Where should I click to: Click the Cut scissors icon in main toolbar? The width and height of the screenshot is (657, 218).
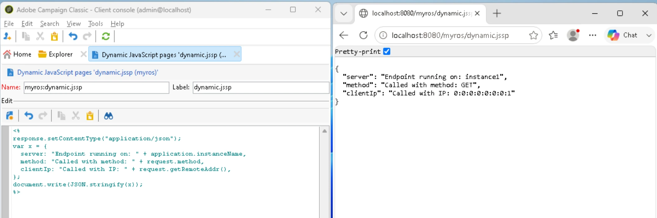pyautogui.click(x=40, y=36)
